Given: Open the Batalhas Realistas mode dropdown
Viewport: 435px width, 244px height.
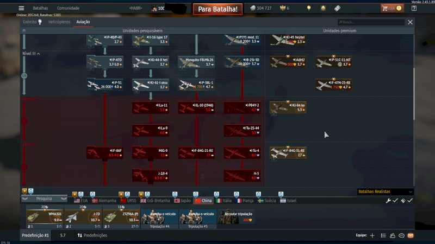Looking at the screenshot, I should click(386, 191).
